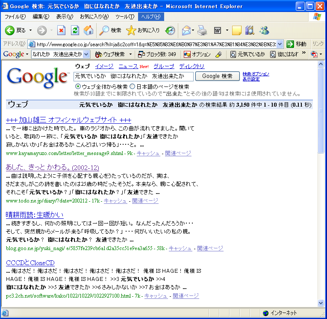Expand the Google toolbar search box dropdown
327x319 pixels.
pos(86,54)
